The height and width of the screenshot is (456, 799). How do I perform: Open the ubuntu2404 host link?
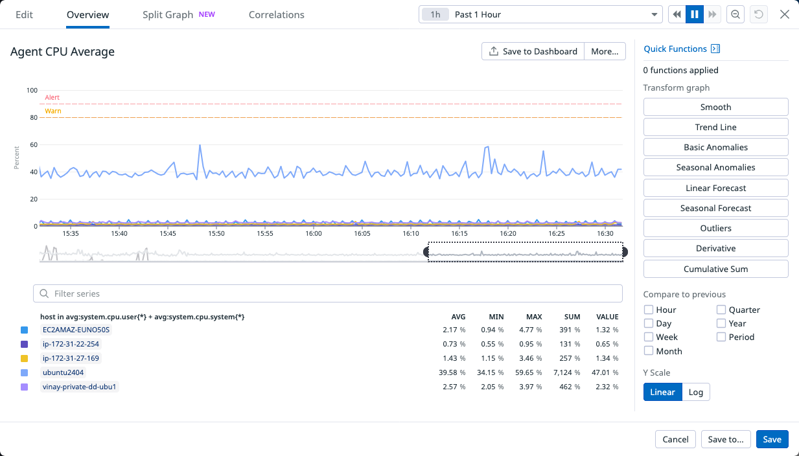coord(62,372)
